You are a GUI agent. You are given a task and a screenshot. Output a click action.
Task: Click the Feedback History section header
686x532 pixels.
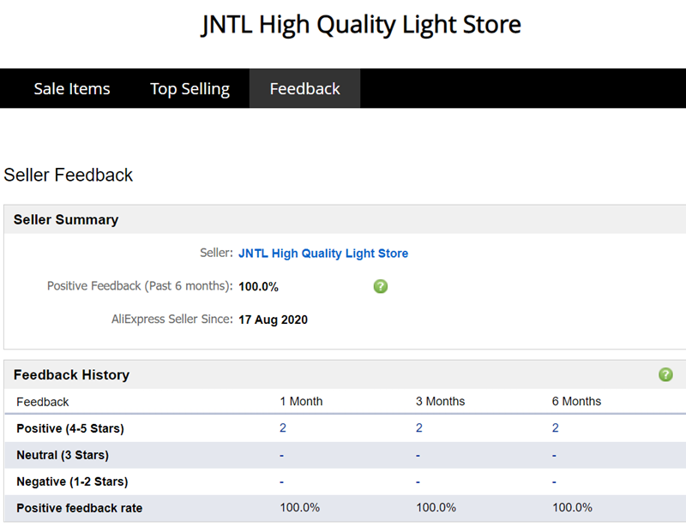click(x=71, y=374)
